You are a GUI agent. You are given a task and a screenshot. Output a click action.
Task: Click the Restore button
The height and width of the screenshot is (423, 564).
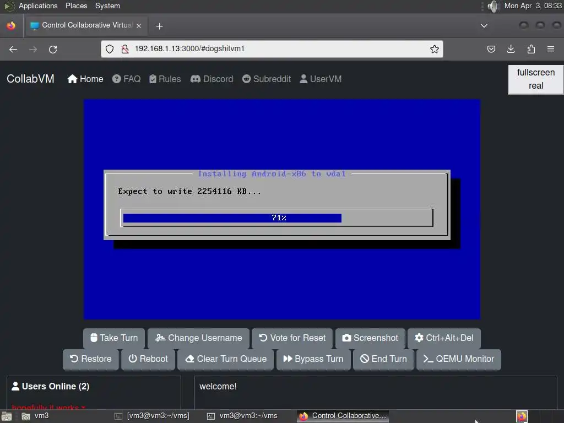click(91, 359)
